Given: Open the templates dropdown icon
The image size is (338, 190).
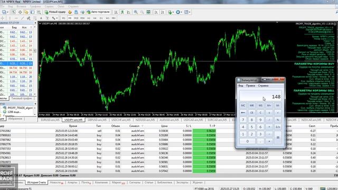Looking at the screenshot, I should click(x=187, y=12).
